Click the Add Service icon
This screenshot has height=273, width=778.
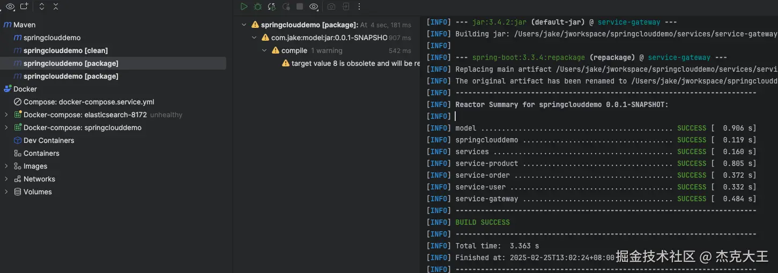coord(24,6)
